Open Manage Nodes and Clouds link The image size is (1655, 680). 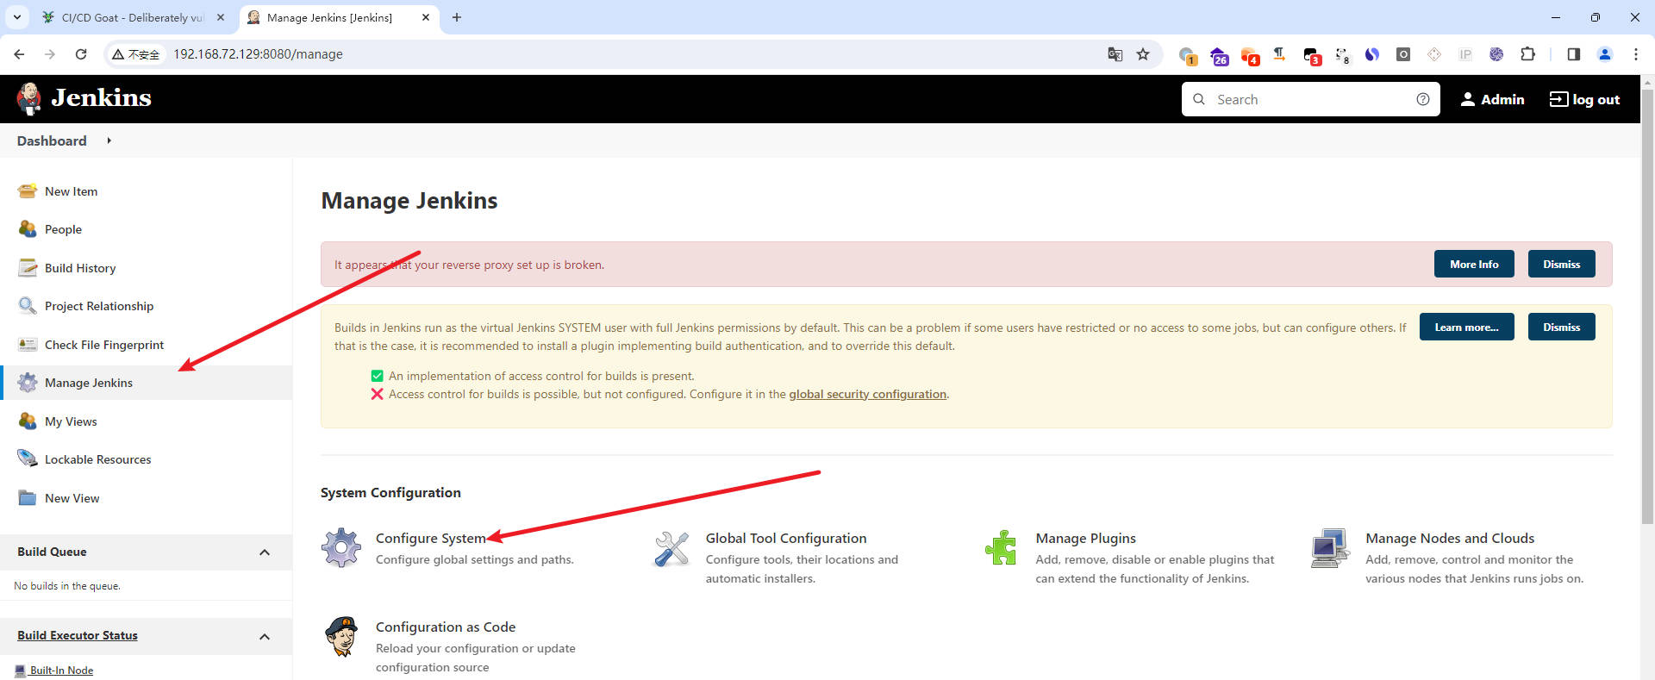click(x=1450, y=538)
